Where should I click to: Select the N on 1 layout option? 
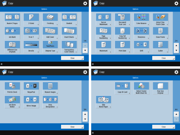[31, 33]
